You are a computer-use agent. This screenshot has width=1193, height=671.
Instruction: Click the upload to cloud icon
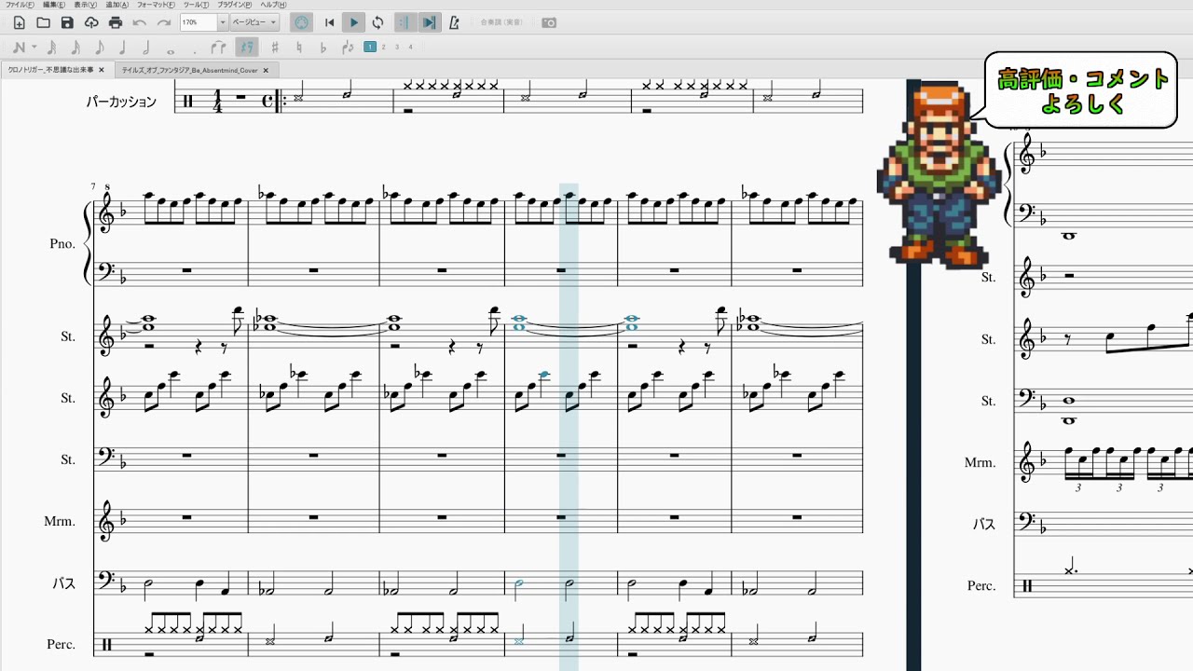coord(91,22)
